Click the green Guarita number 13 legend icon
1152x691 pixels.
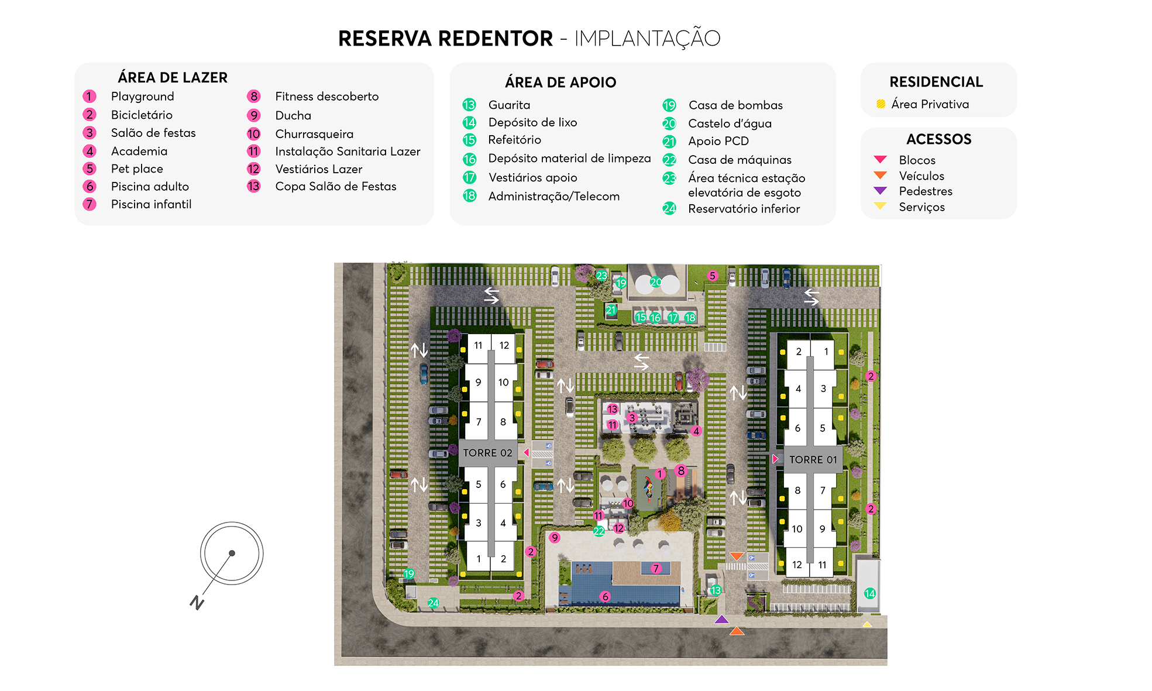pyautogui.click(x=469, y=105)
